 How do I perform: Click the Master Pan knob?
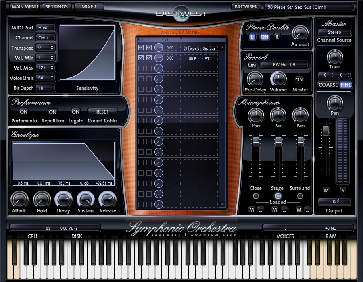pyautogui.click(x=334, y=103)
